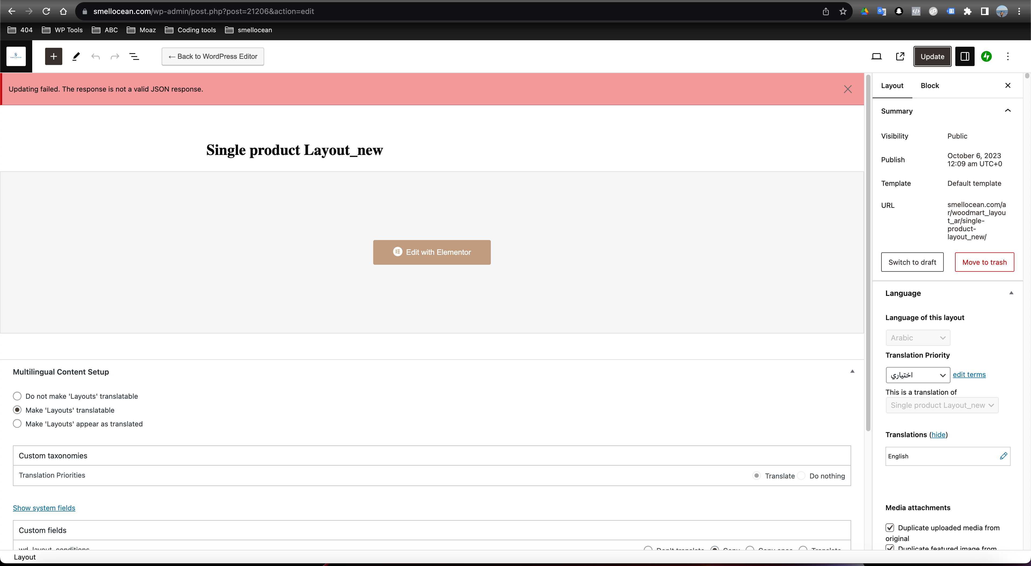Open the 'This is a translation of' dropdown
The height and width of the screenshot is (566, 1031).
tap(942, 405)
